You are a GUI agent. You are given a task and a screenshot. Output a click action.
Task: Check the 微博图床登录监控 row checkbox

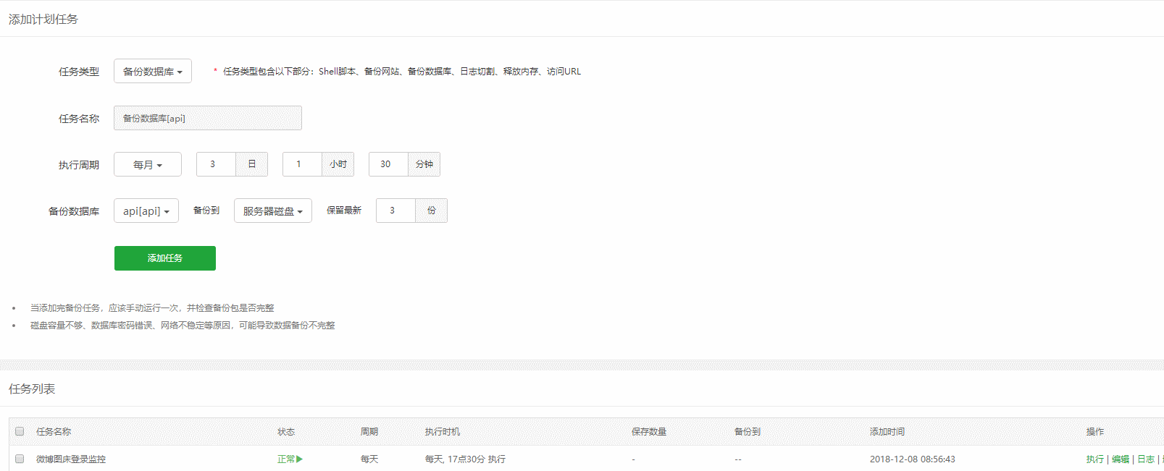tap(20, 459)
